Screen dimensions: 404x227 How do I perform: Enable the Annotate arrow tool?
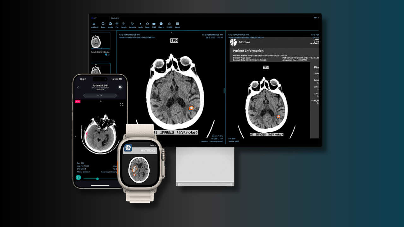(132, 24)
